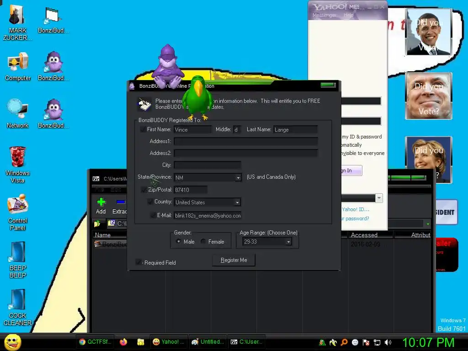Click the City input field
The height and width of the screenshot is (351, 468).
207,165
